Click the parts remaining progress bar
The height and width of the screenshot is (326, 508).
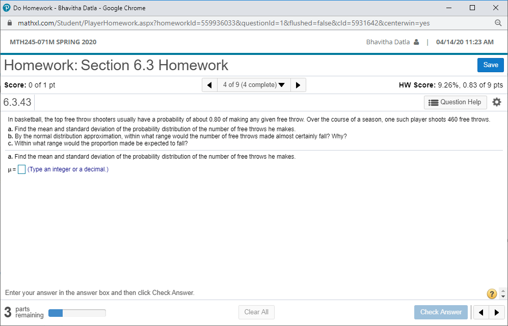(76, 313)
